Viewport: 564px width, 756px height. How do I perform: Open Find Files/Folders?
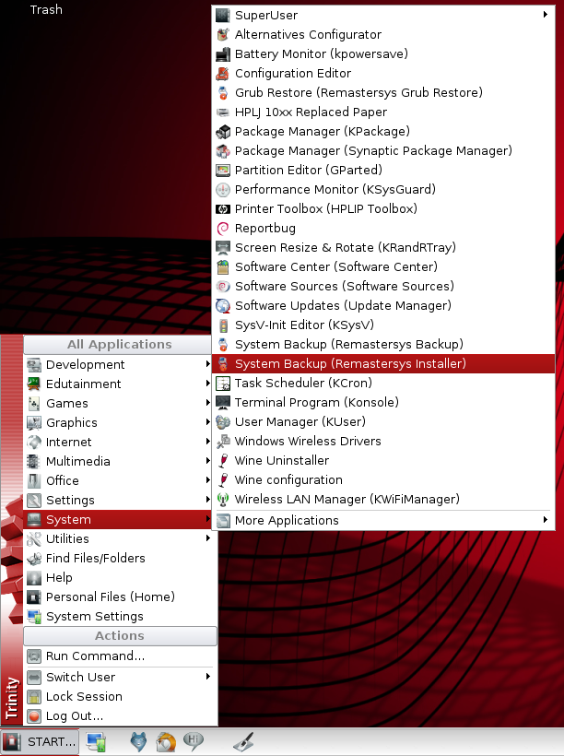[x=118, y=559]
